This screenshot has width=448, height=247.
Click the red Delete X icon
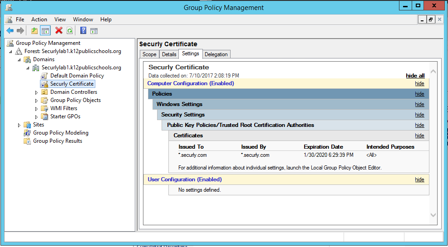(x=59, y=30)
